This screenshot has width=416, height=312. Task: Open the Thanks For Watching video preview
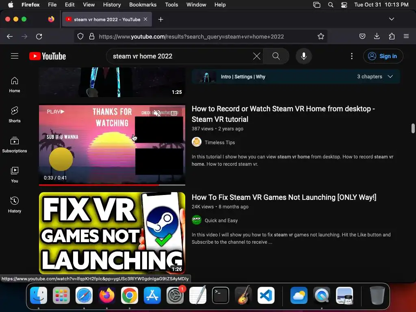(112, 145)
